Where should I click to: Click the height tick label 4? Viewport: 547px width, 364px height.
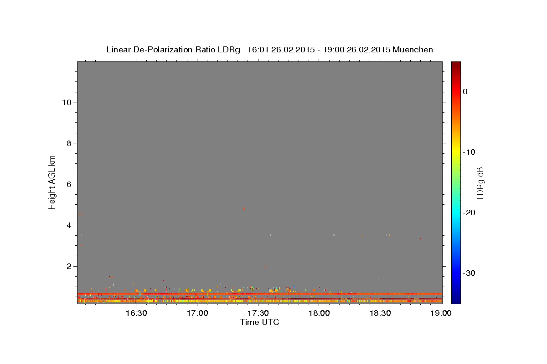pyautogui.click(x=68, y=225)
